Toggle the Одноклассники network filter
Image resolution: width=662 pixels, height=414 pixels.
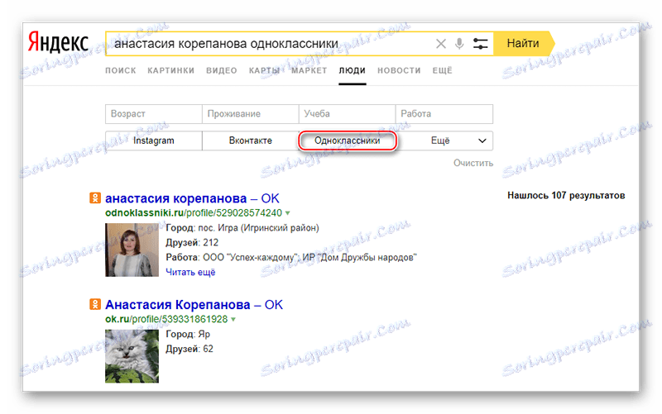[347, 140]
